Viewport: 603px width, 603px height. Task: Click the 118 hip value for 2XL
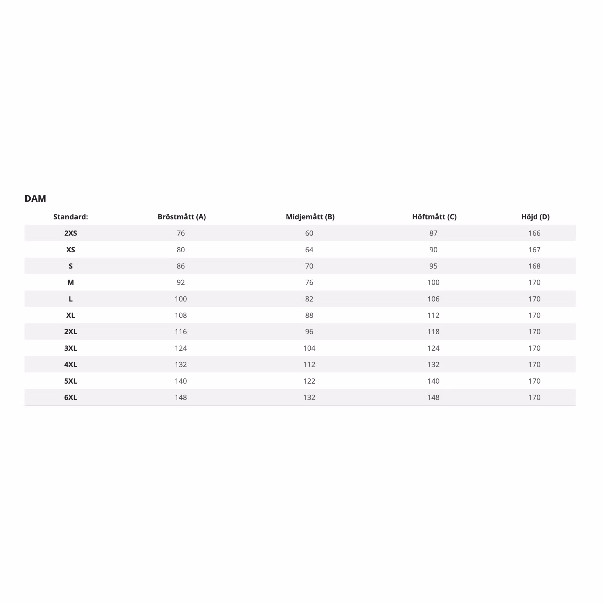point(433,332)
